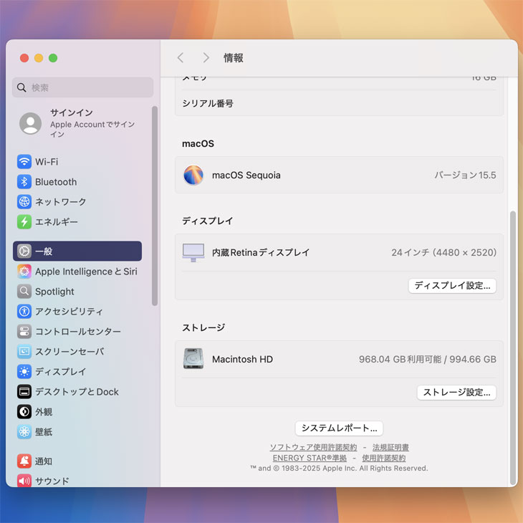
Task: Open the ネットワーク globe icon
Action: (x=24, y=202)
